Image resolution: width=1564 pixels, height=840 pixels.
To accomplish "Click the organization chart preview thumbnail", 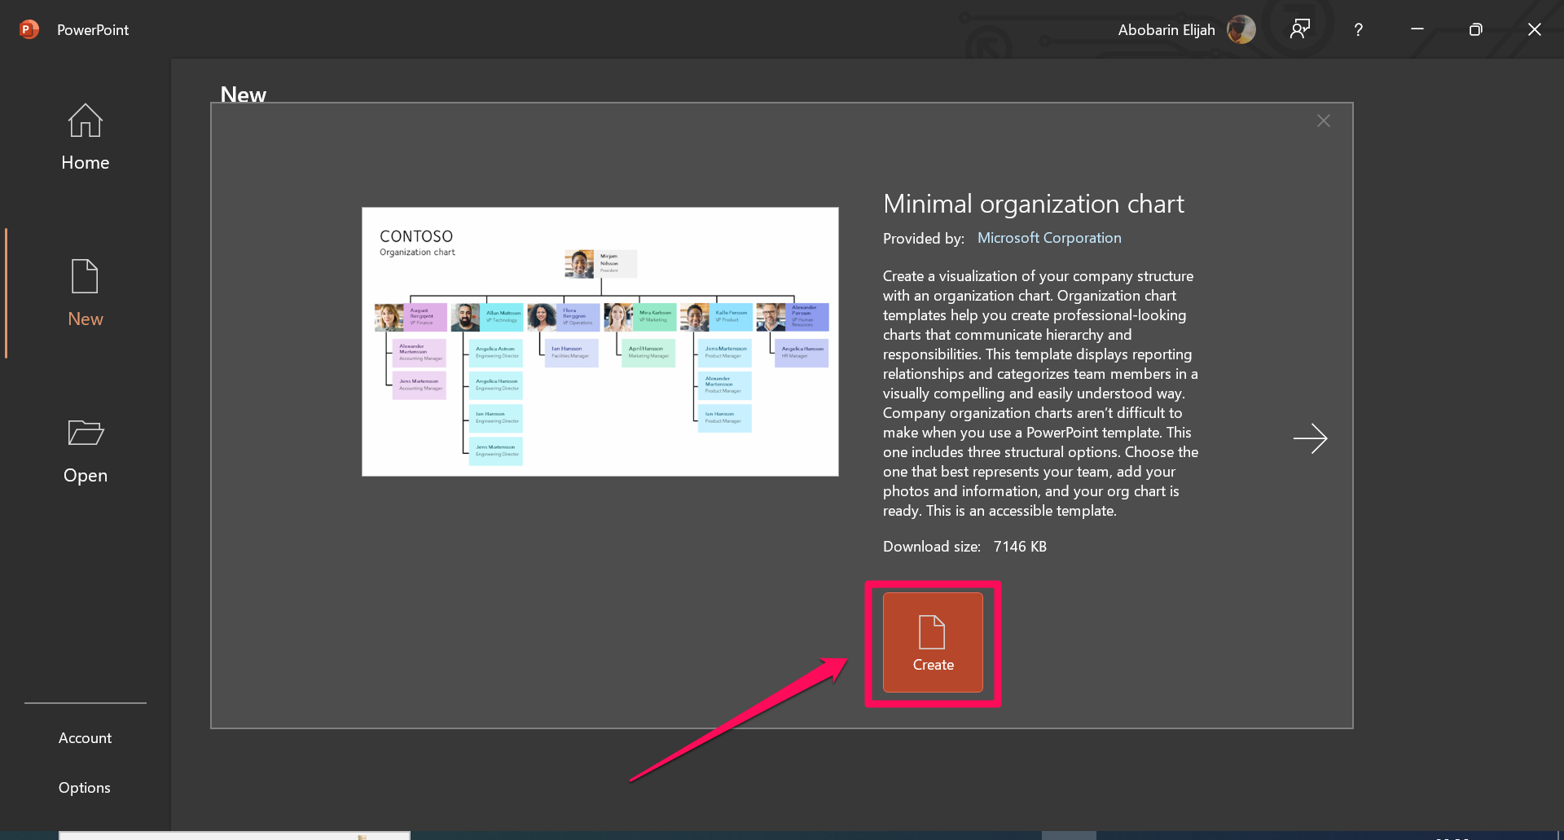I will coord(600,342).
